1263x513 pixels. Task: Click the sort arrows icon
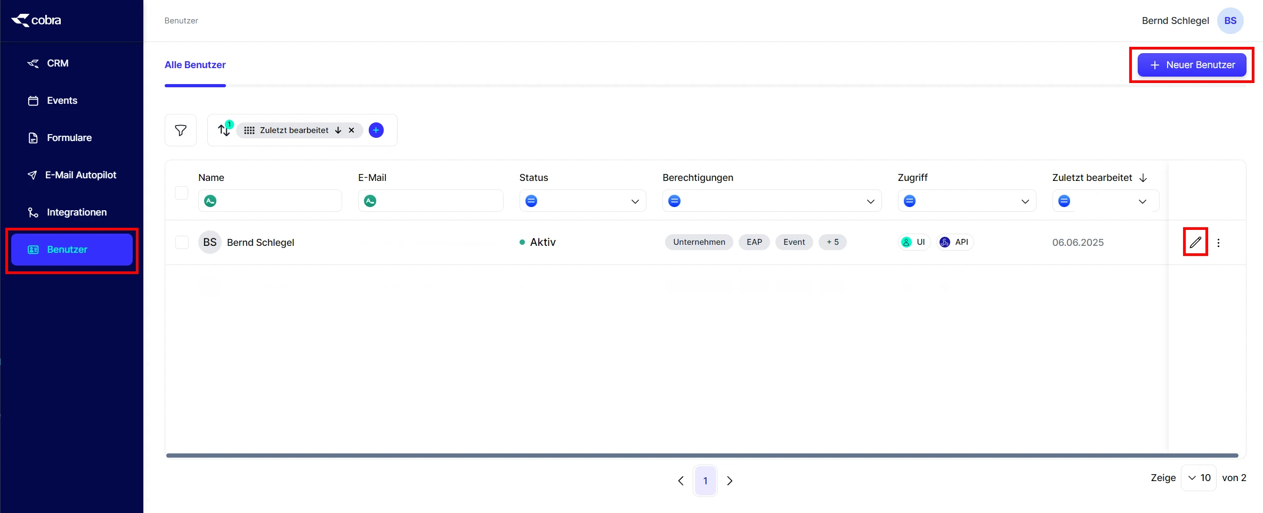[224, 130]
